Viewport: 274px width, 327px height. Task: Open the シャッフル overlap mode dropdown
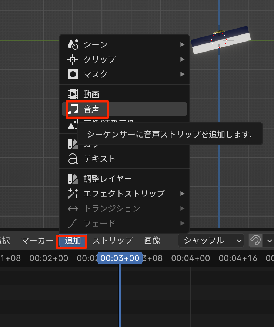coord(211,240)
